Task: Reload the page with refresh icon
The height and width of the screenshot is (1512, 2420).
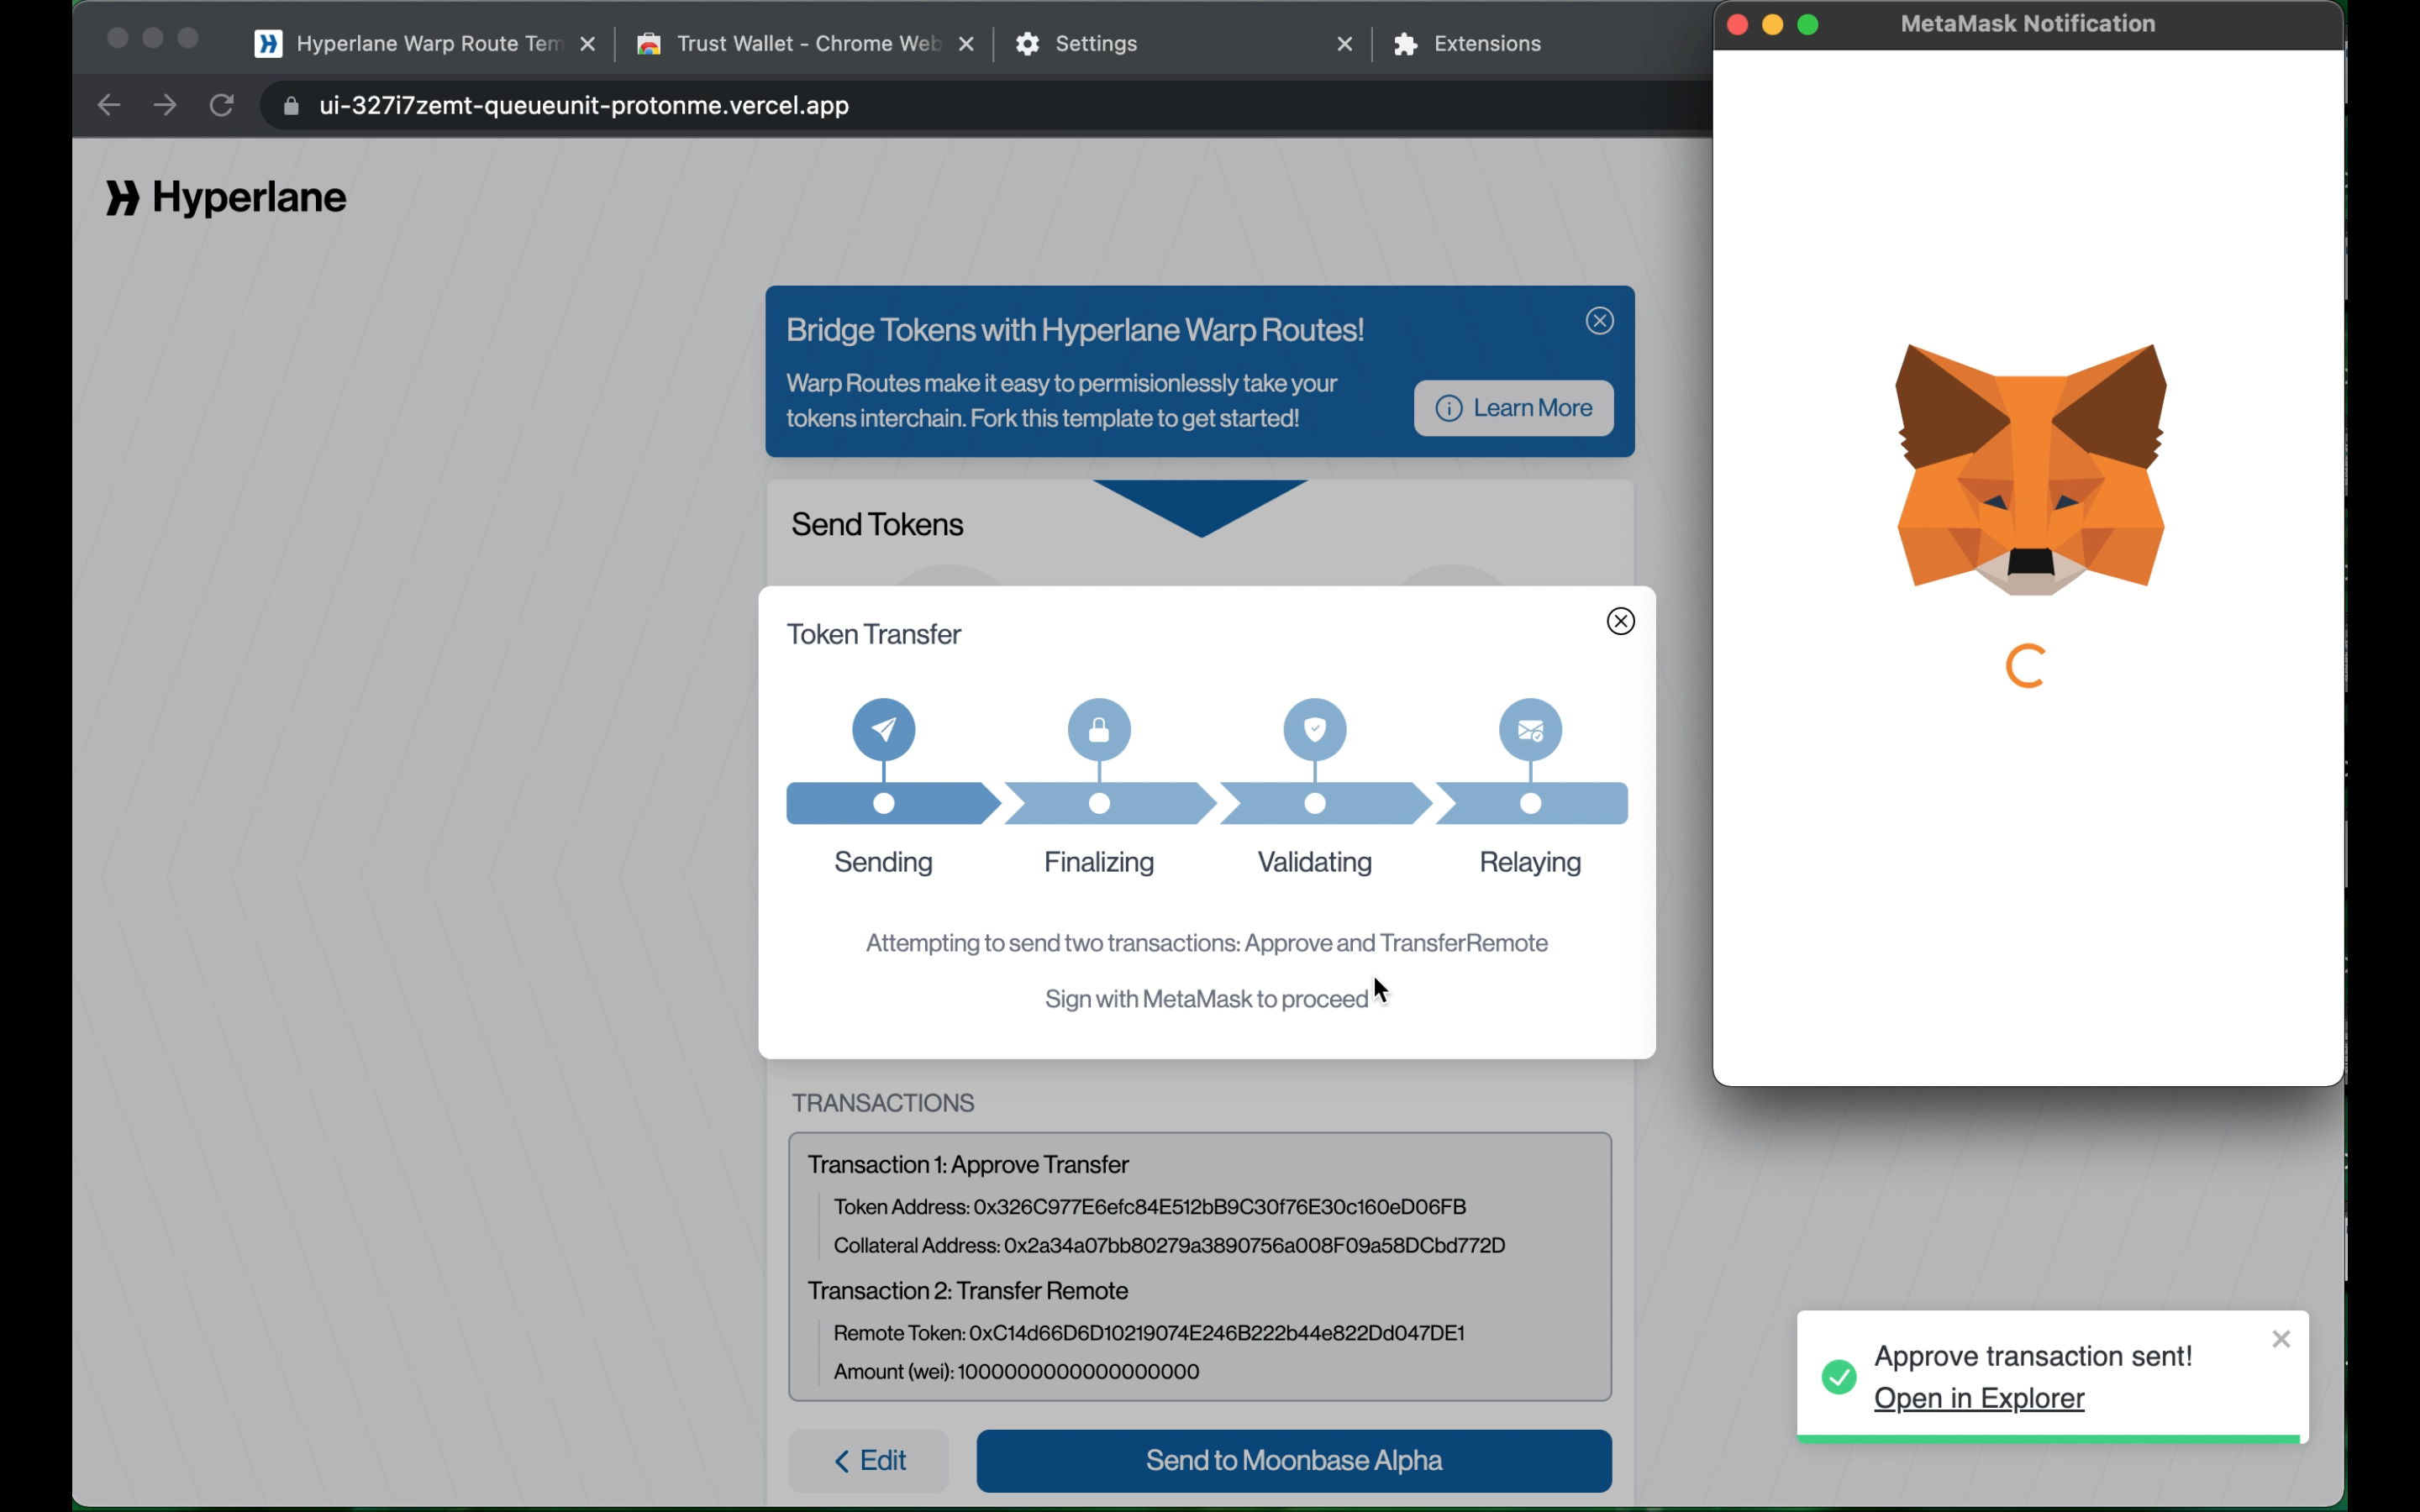Action: click(x=222, y=105)
